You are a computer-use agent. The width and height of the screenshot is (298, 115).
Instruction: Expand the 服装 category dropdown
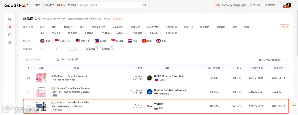44,27
